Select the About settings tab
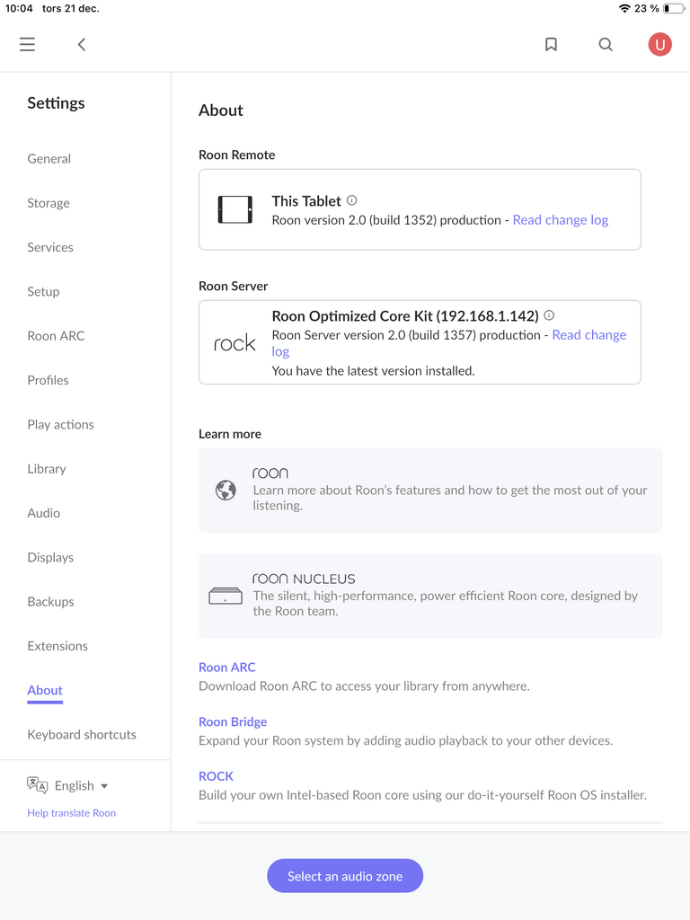 tap(45, 690)
